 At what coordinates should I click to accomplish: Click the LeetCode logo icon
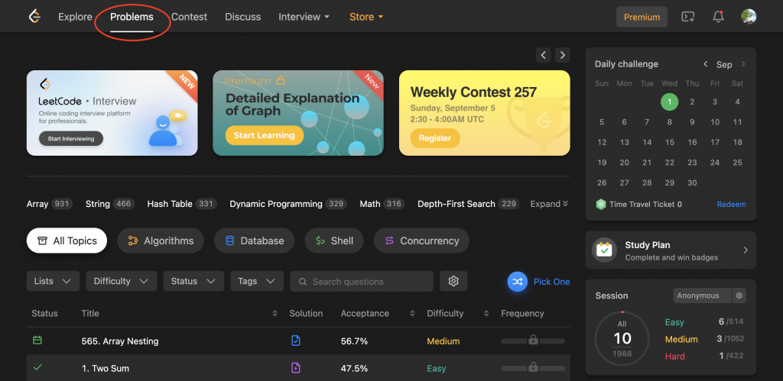(x=34, y=17)
